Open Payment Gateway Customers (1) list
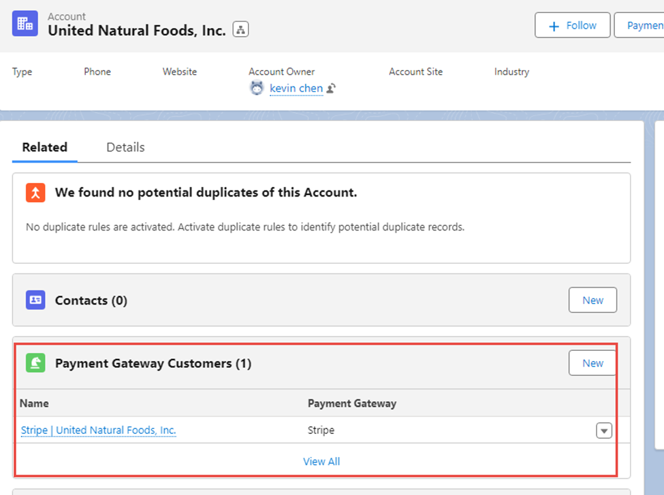 pyautogui.click(x=153, y=363)
